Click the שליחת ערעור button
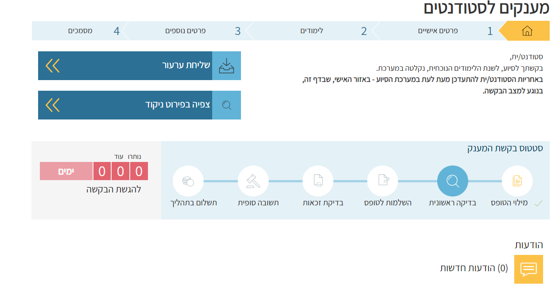 [x=140, y=66]
